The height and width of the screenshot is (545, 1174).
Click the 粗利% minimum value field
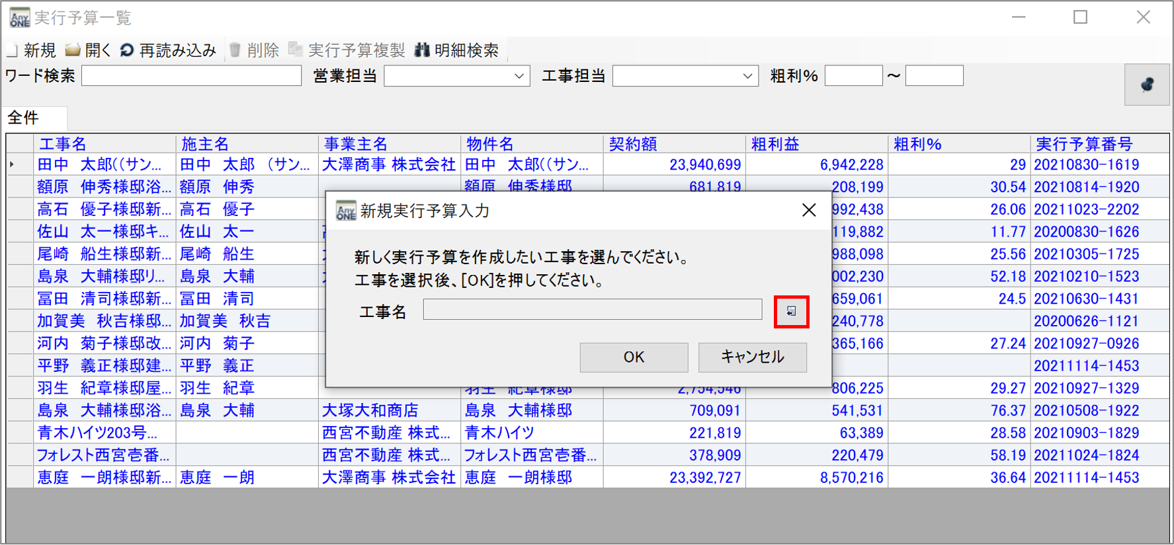point(853,76)
